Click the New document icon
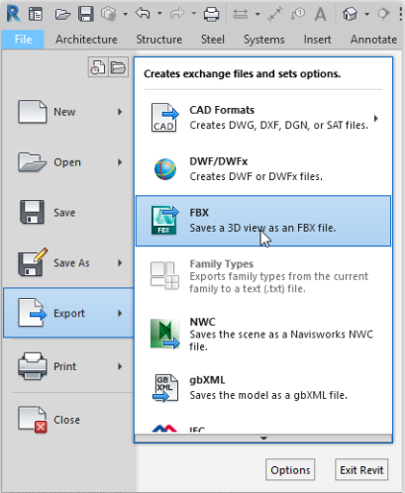The image size is (405, 493). point(33,112)
